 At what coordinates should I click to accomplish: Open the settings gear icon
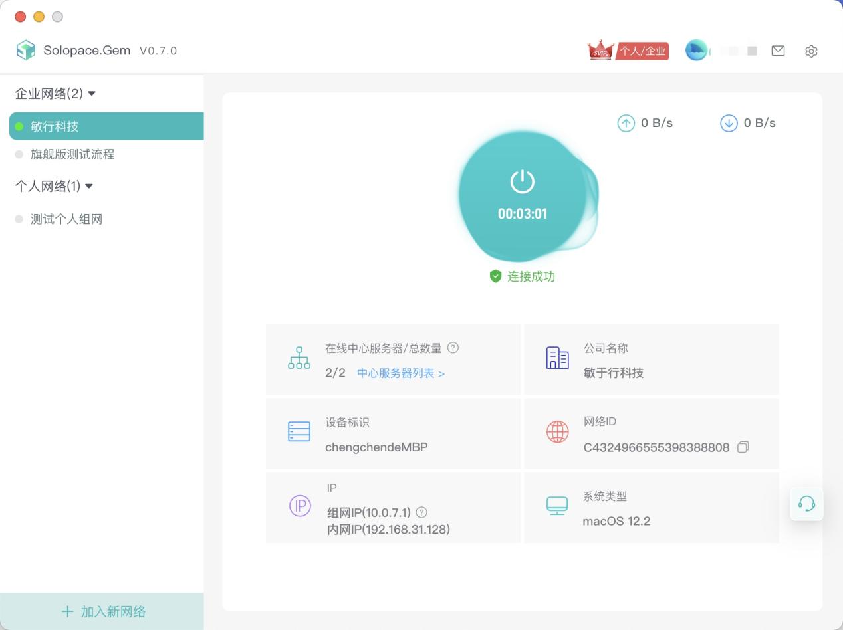tap(811, 51)
